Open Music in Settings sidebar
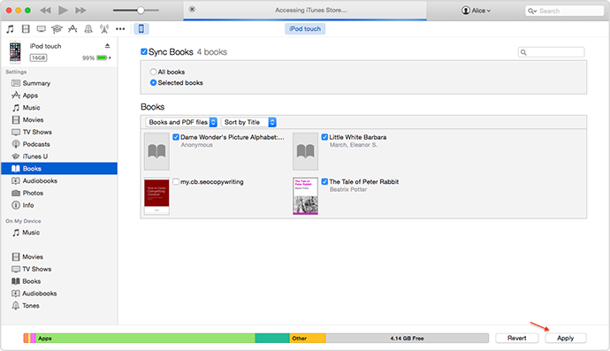Viewport: 610px width, 351px height. [58, 108]
